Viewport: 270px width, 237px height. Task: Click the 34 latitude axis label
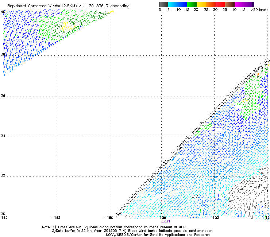(3, 136)
